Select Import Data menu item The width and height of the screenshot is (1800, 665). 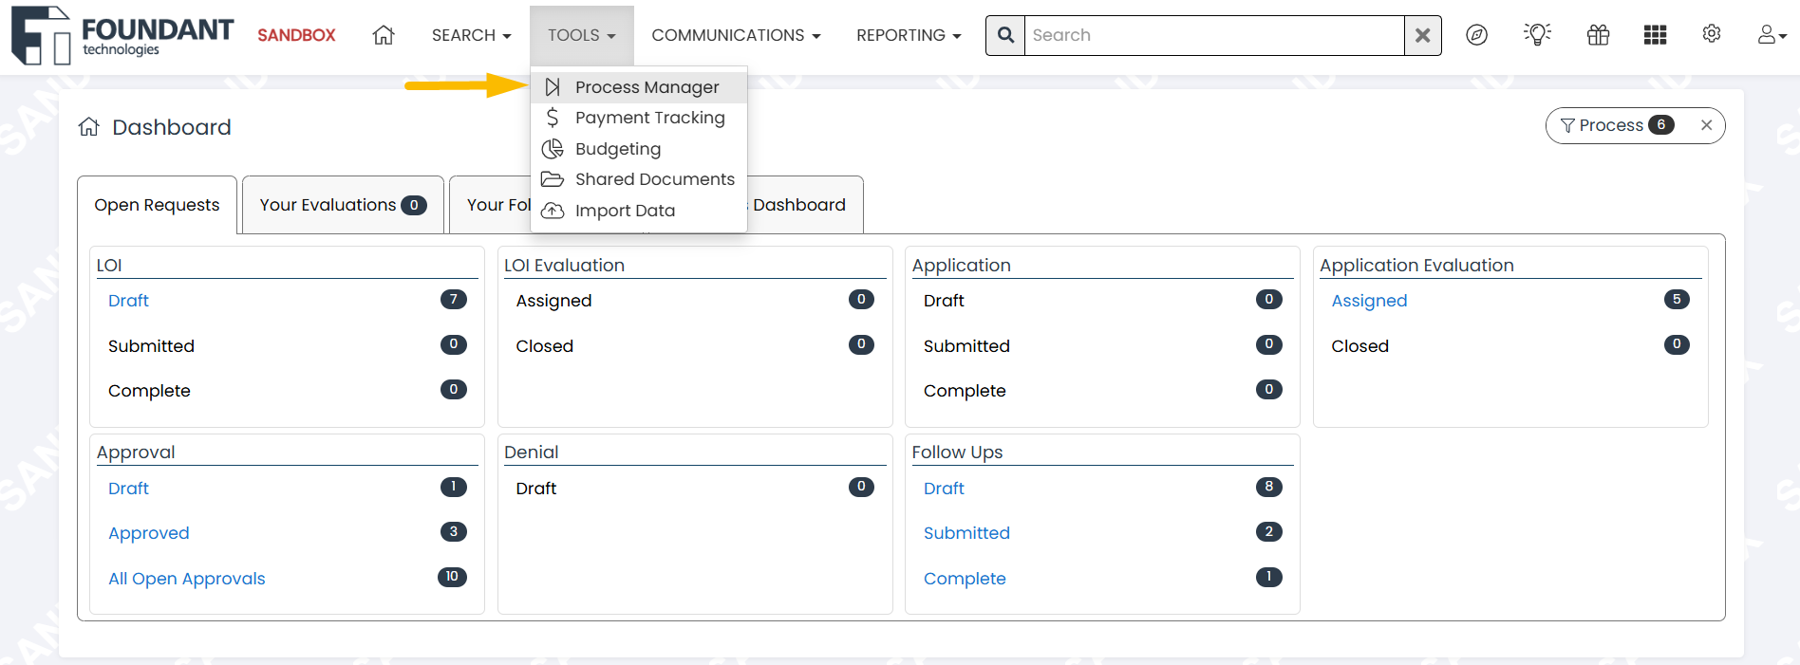pos(639,211)
